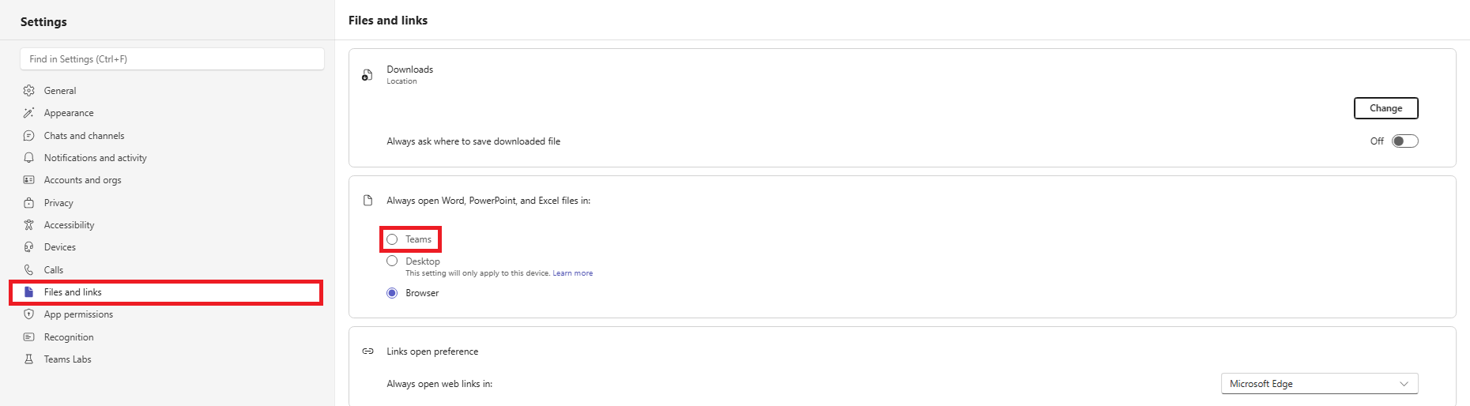Click the Find in Settings search box
The image size is (1470, 406).
pyautogui.click(x=172, y=59)
